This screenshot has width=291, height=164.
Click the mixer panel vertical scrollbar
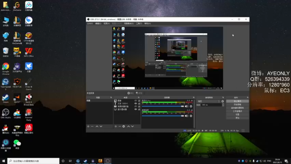coord(194,114)
